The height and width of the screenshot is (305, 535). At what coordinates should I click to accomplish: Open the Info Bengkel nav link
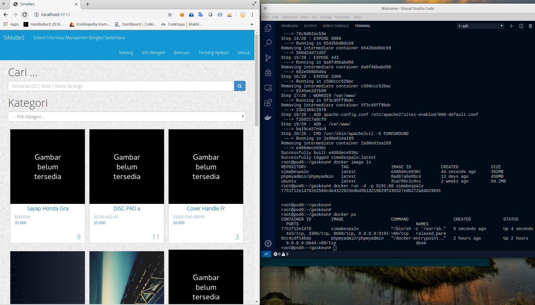[153, 53]
